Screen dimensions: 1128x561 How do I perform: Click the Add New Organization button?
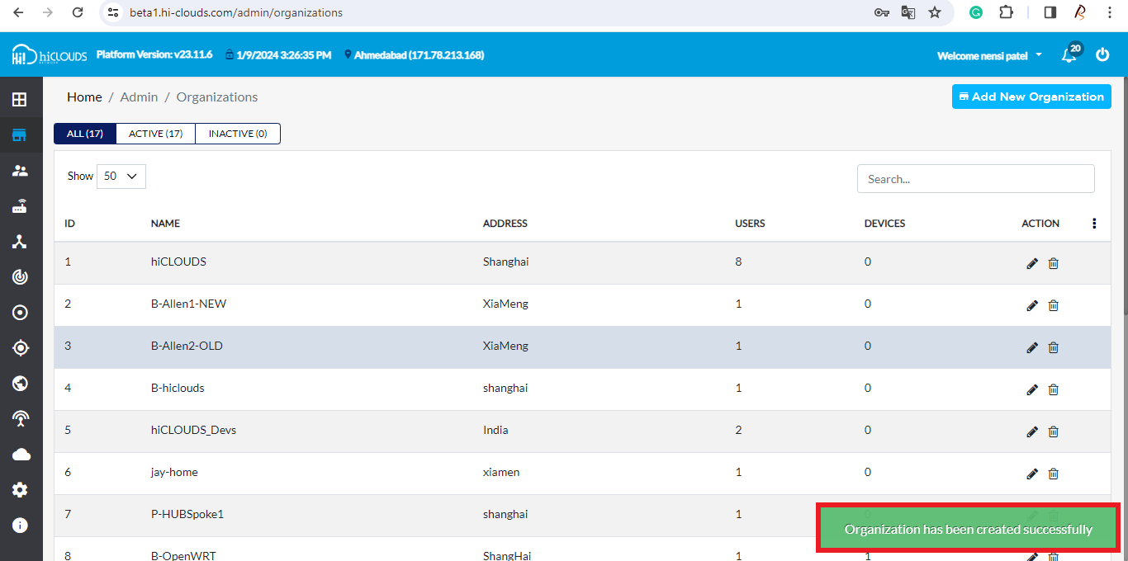[1031, 97]
